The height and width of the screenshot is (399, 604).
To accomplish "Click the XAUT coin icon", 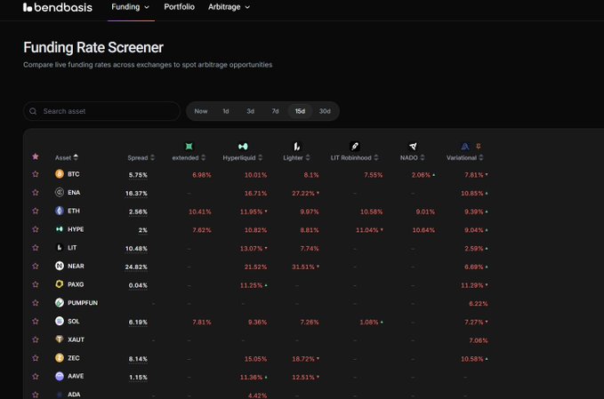I will 60,339.
